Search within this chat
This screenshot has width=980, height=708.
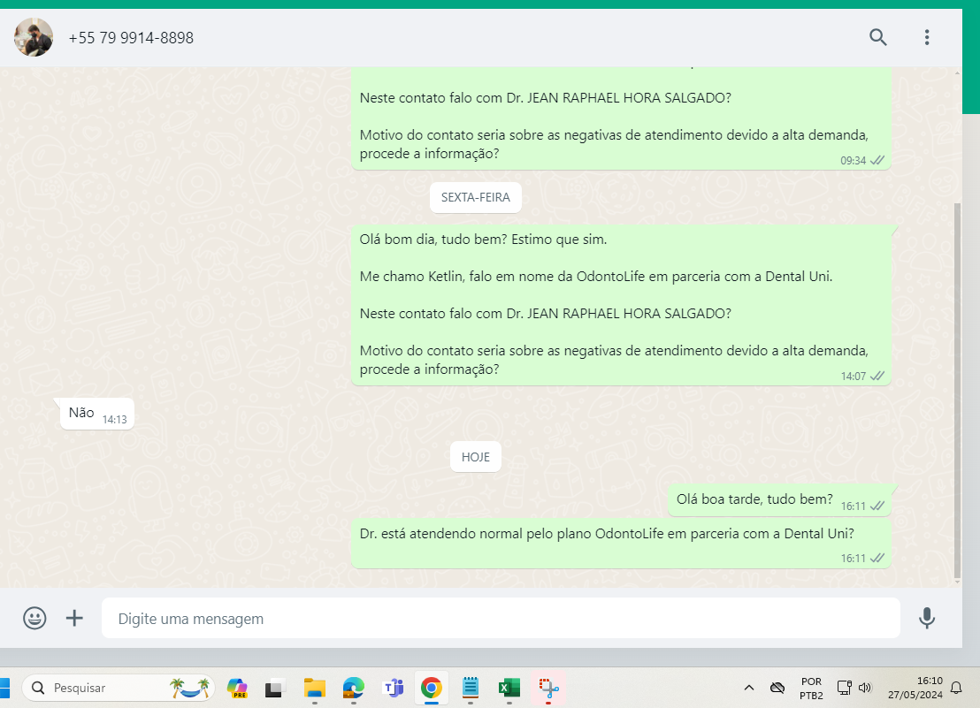click(878, 37)
